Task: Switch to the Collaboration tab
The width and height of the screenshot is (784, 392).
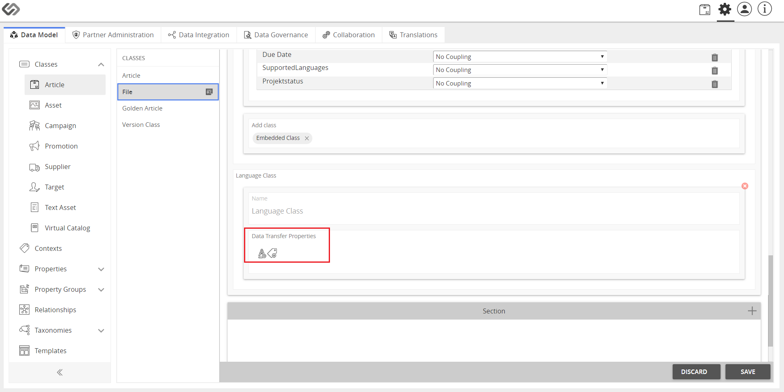Action: 349,35
